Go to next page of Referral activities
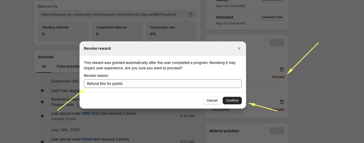 [x=281, y=131]
